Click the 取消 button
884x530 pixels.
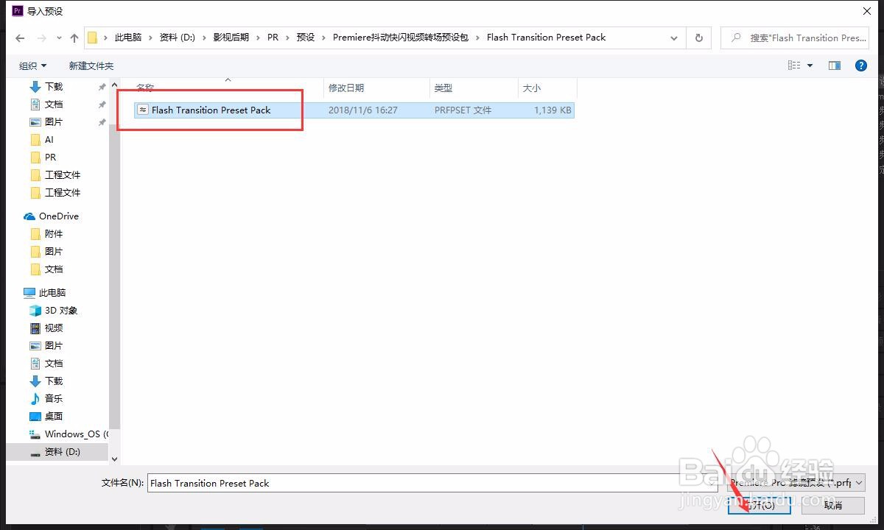tap(833, 505)
